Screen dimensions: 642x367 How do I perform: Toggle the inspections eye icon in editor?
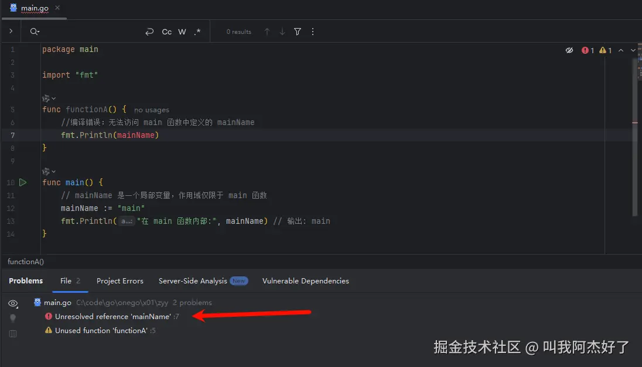(569, 50)
